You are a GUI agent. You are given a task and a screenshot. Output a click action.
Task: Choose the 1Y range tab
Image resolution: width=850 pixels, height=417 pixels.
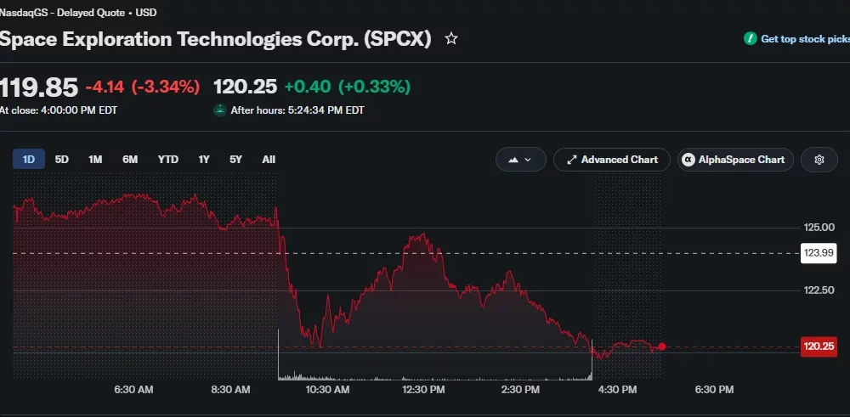pyautogui.click(x=204, y=159)
